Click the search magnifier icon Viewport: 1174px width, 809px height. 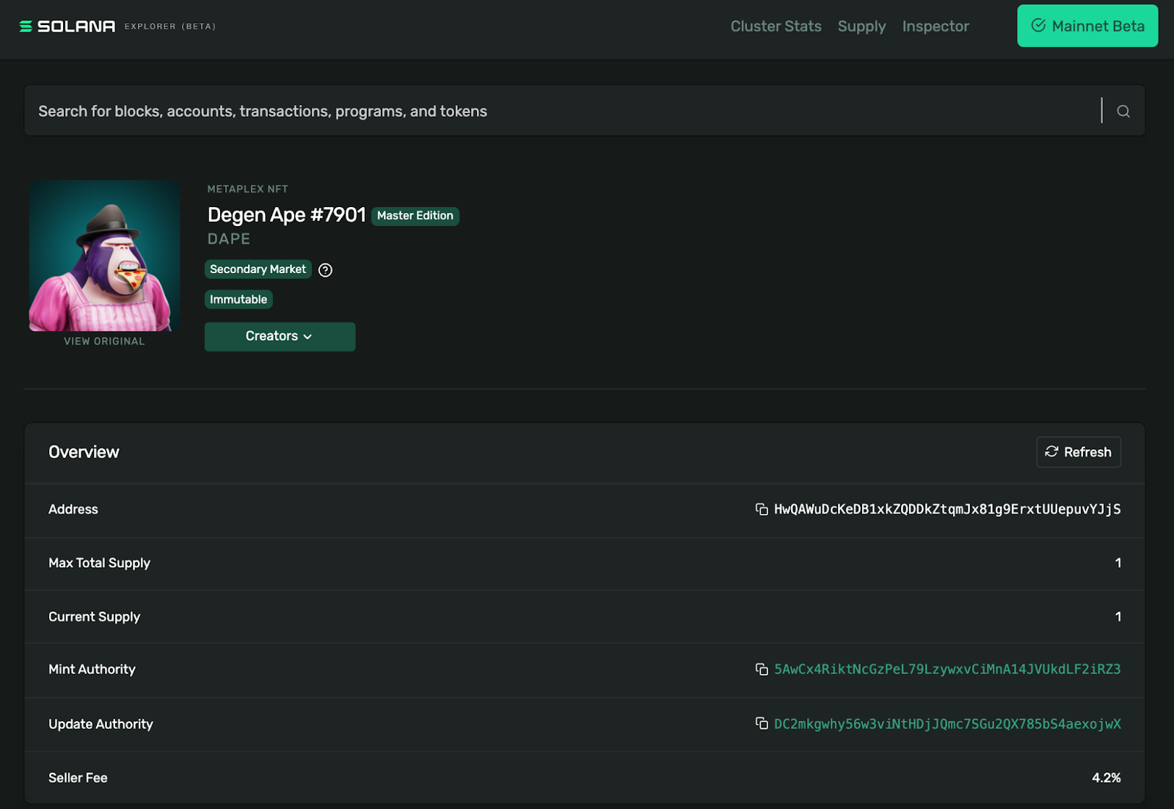pos(1123,111)
